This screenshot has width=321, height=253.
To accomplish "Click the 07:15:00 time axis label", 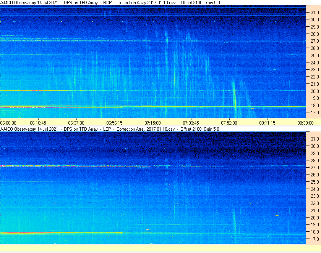I will tap(153, 123).
